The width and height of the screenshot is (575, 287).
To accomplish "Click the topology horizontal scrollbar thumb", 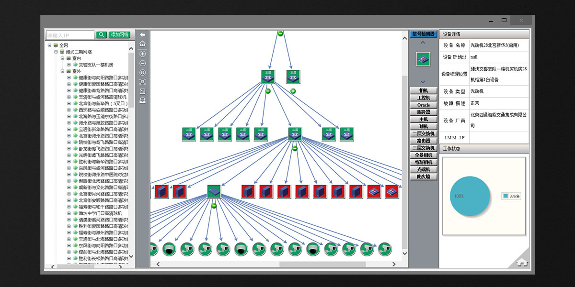I will [322, 264].
